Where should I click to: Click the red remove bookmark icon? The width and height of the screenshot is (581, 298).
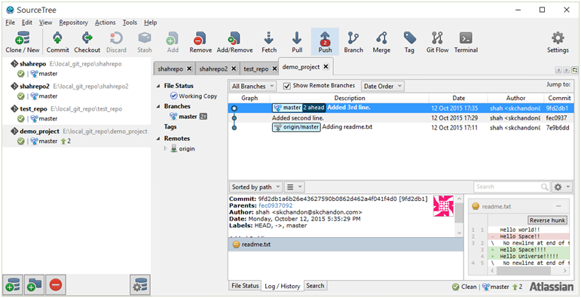pos(56,284)
